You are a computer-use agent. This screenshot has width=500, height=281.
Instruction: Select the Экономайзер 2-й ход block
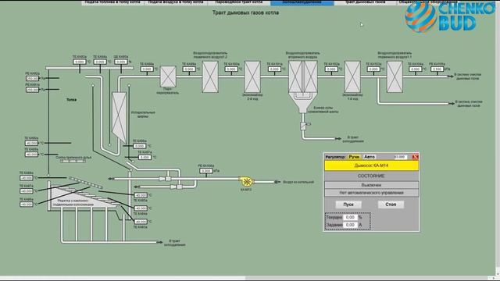click(x=252, y=76)
